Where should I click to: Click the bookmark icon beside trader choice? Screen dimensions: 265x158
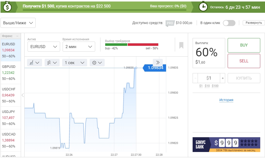[181, 45]
